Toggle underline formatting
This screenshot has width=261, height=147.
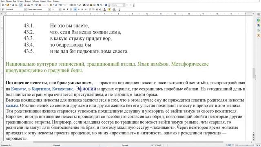71,9
